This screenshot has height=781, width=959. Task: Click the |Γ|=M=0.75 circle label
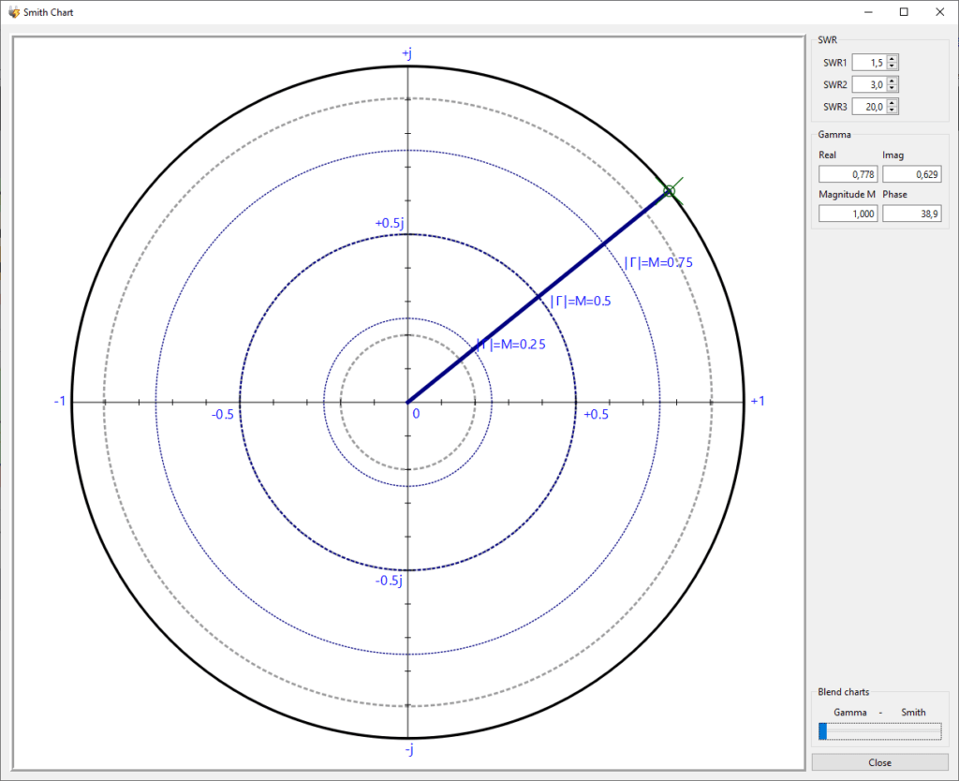658,262
